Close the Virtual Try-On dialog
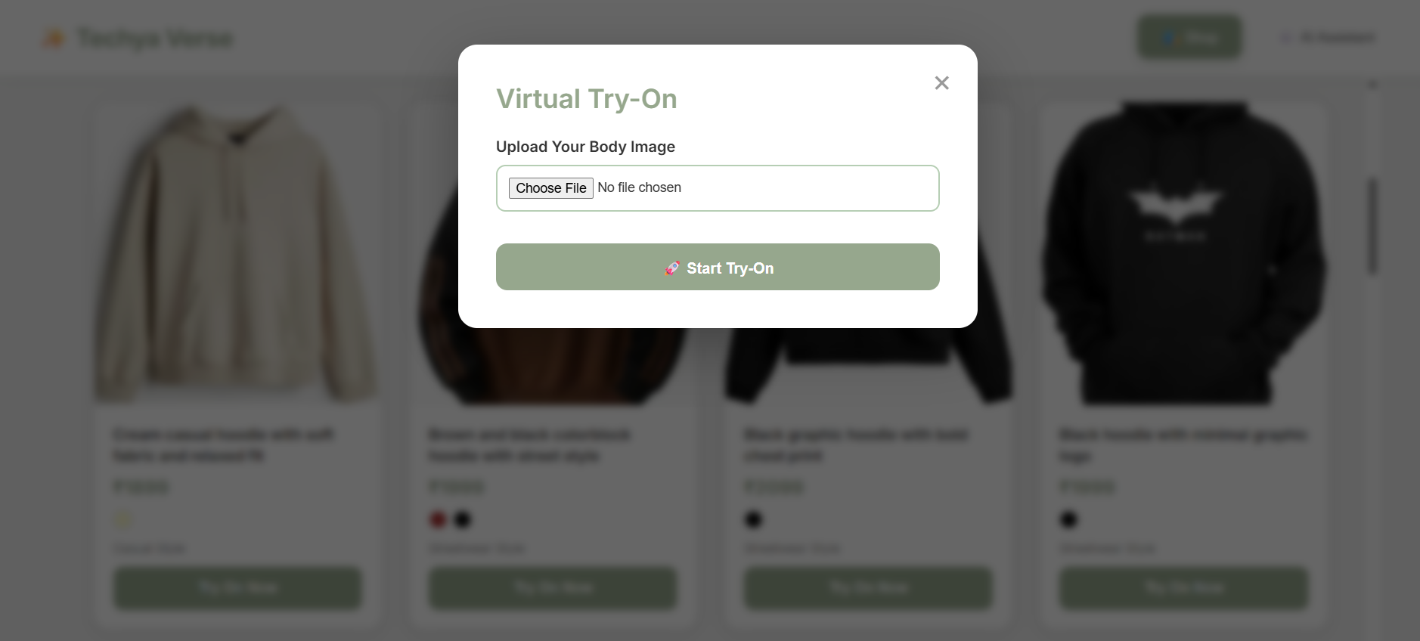Viewport: 1420px width, 641px height. [941, 83]
